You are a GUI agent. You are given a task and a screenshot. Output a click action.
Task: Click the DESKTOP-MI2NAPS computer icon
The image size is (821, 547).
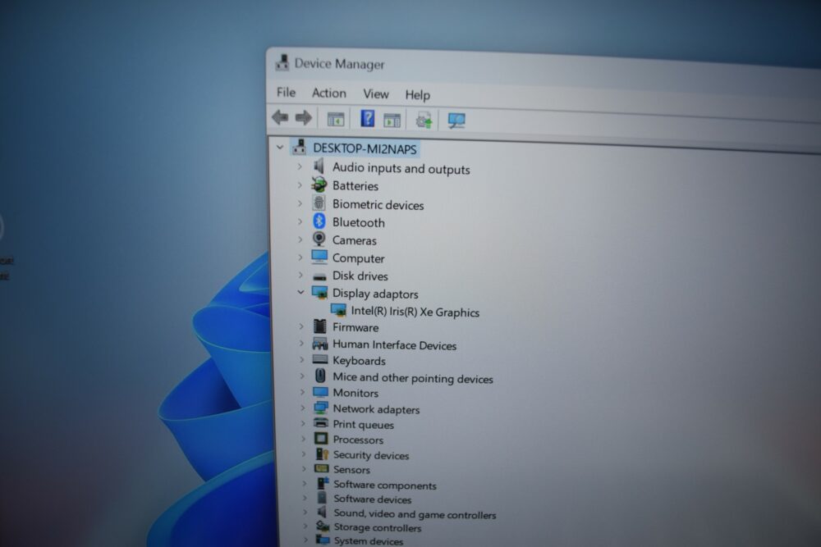point(300,147)
